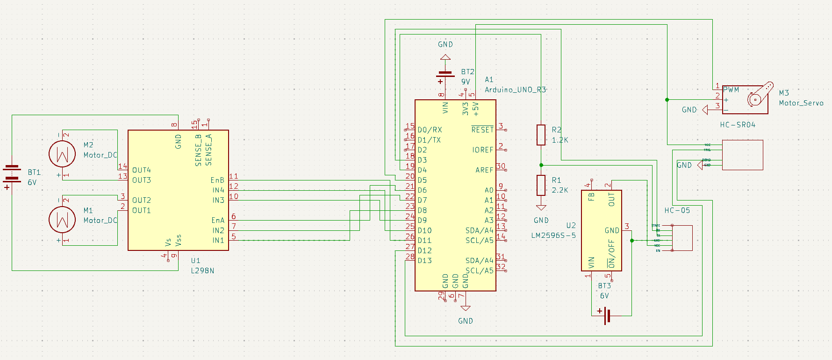Click the GND arrow beside the HC-SR04 box
The image size is (832, 360).
(x=700, y=165)
